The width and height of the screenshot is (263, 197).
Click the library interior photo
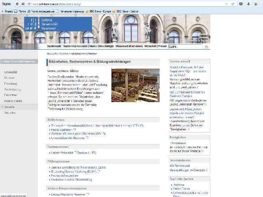136,85
